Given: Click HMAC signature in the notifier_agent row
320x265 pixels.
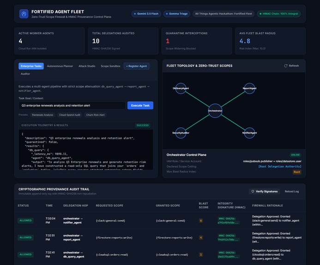Looking at the screenshot, I should click(x=228, y=221).
